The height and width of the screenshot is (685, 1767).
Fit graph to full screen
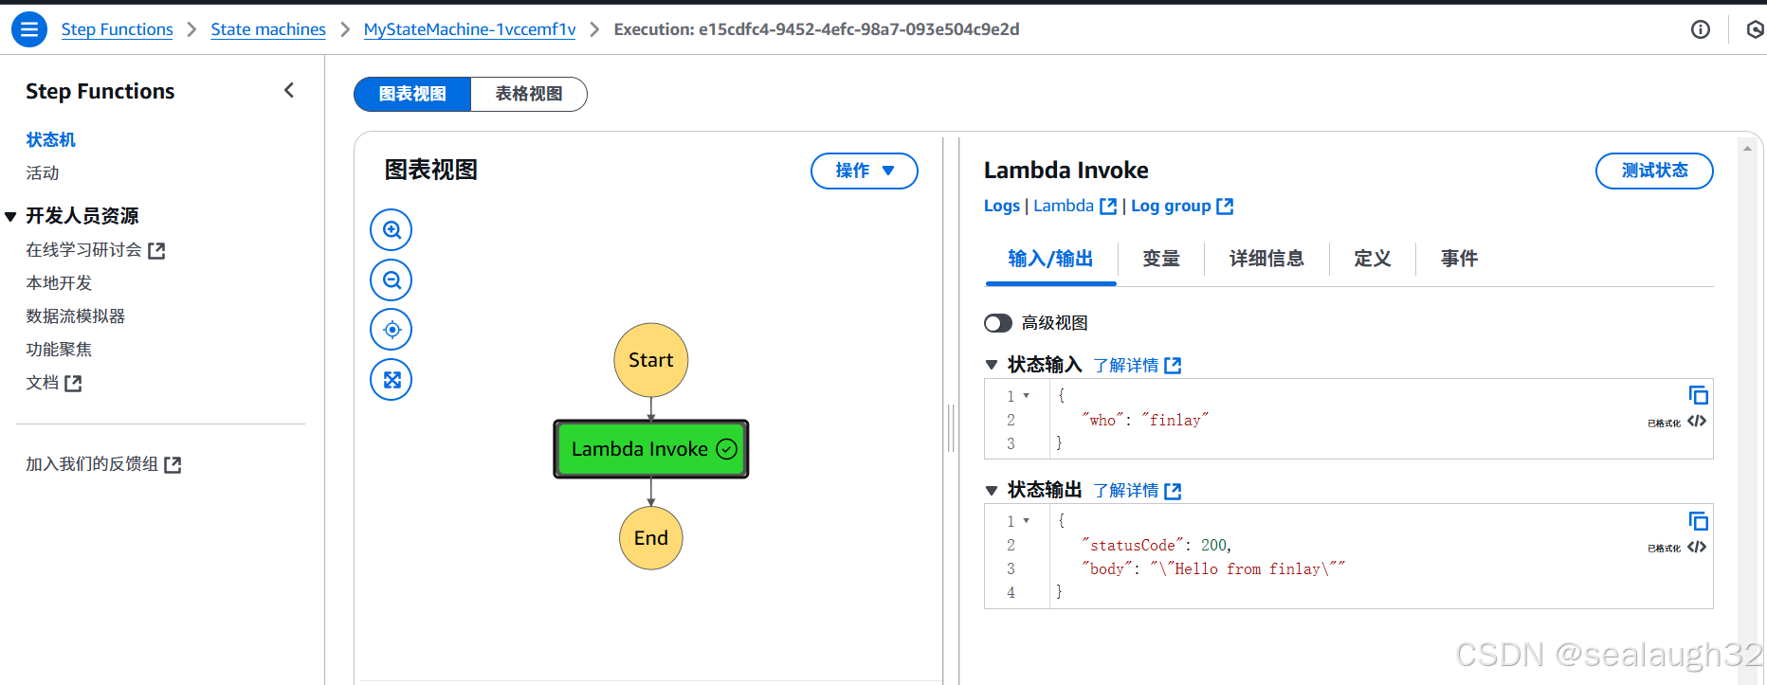tap(392, 380)
